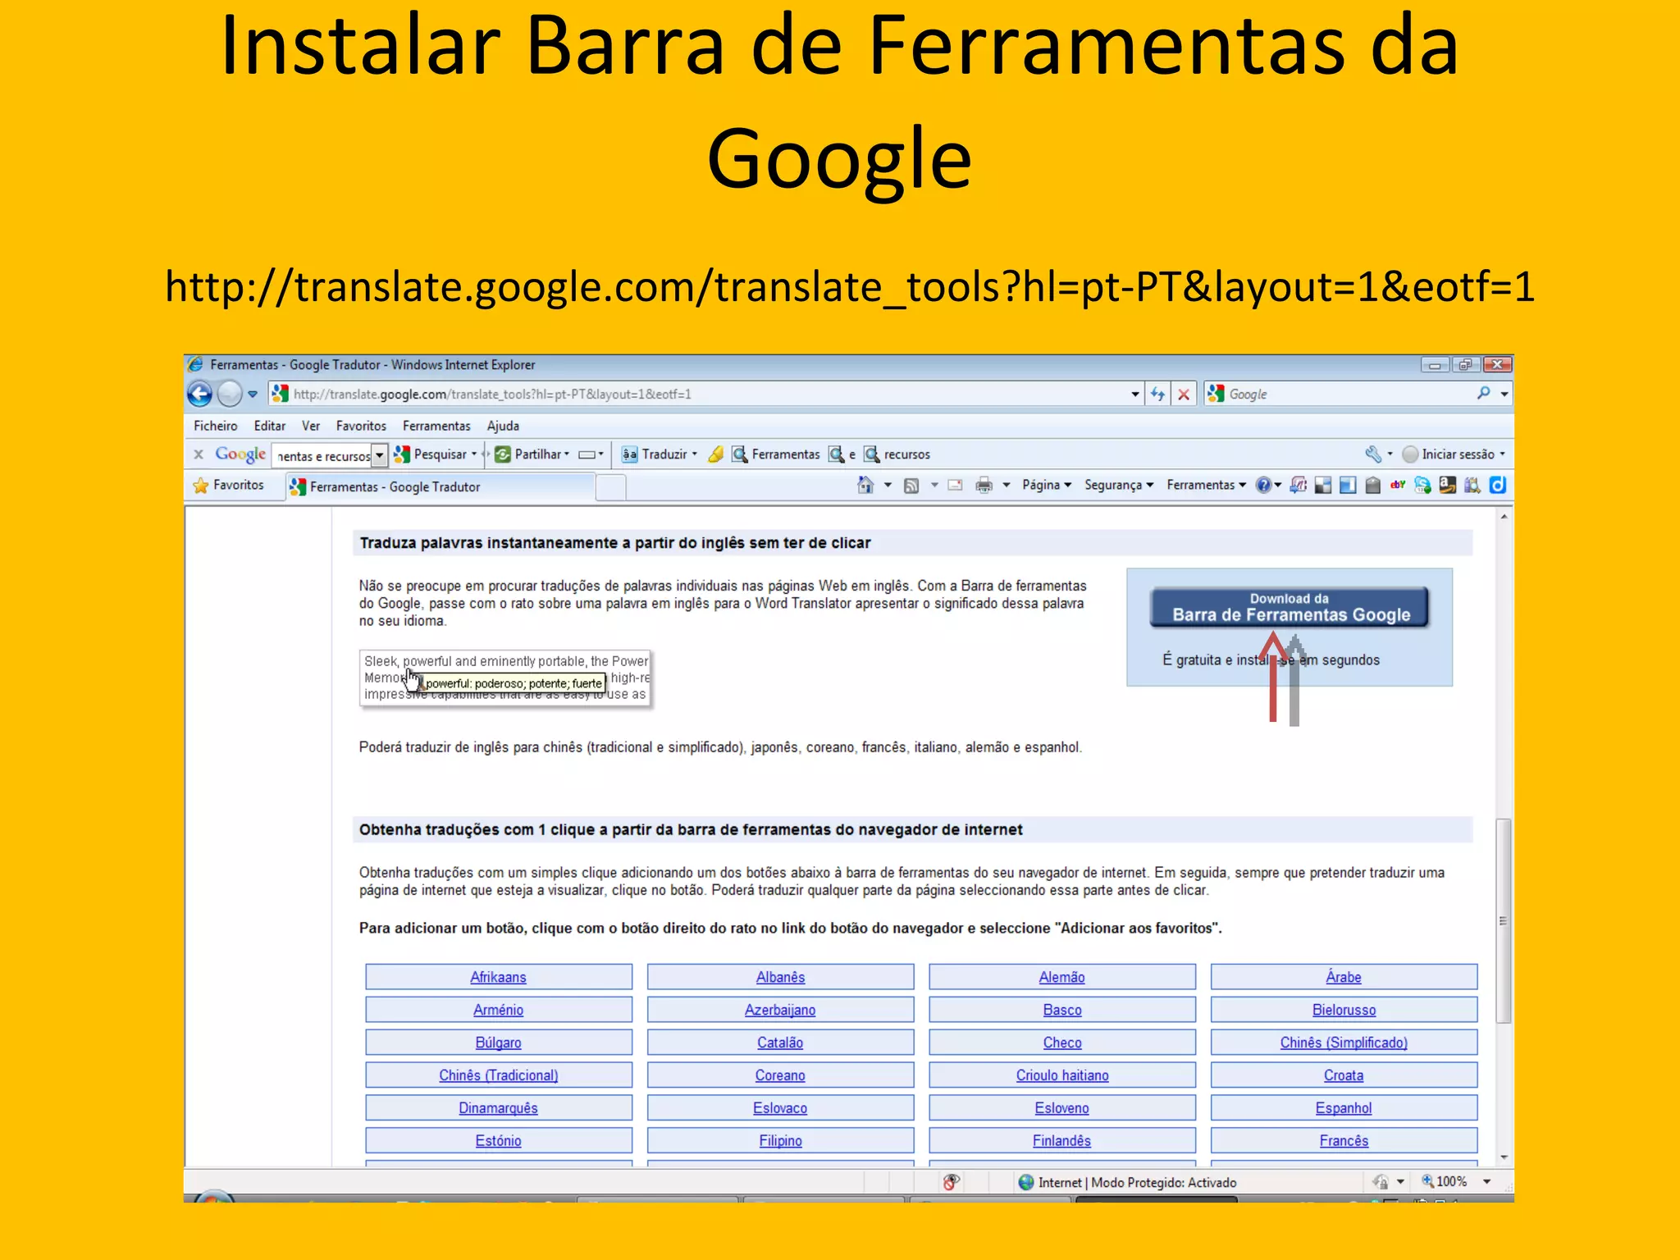Viewport: 1680px width, 1260px height.
Task: Open the search provider dropdown arrow
Action: tap(1504, 394)
